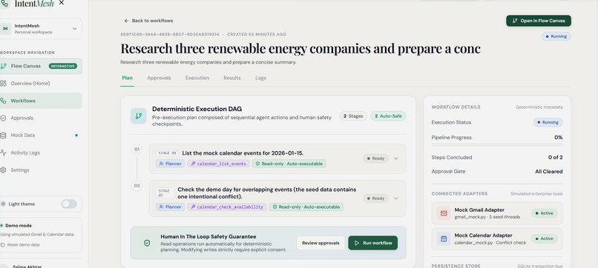Click the Mock Calendar Adapter calendar icon
This screenshot has width=598, height=268.
pos(444,238)
